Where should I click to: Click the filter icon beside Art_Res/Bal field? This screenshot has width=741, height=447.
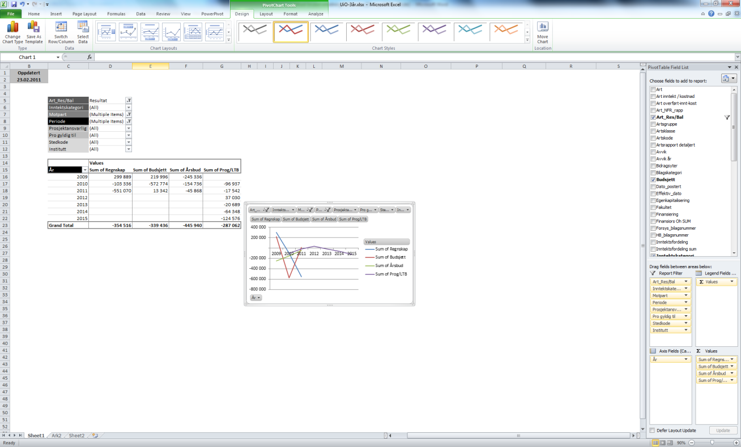[727, 117]
